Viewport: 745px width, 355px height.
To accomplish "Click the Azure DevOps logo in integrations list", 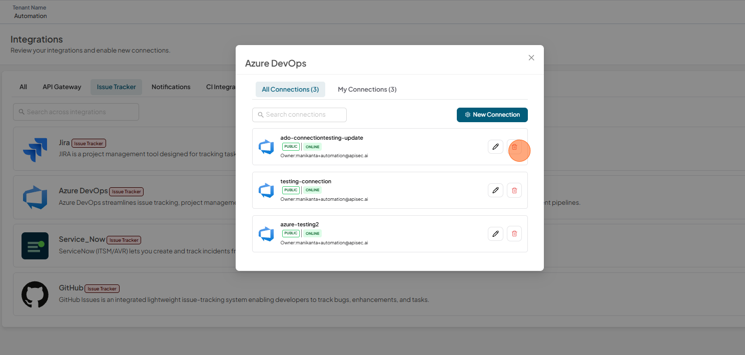I will [35, 197].
